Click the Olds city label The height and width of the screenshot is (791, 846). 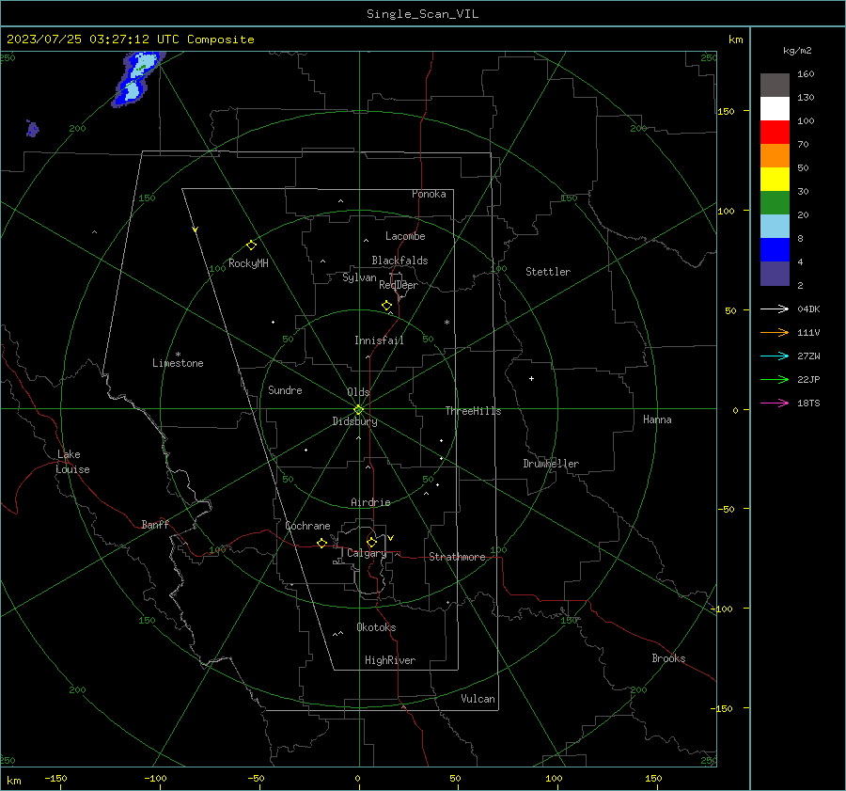[x=358, y=392]
